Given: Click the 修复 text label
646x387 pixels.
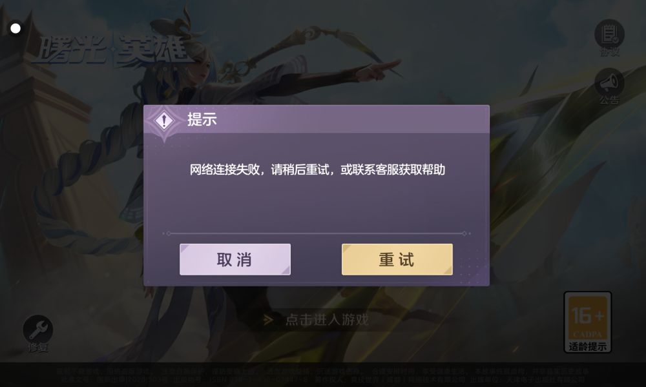Looking at the screenshot, I should point(38,348).
